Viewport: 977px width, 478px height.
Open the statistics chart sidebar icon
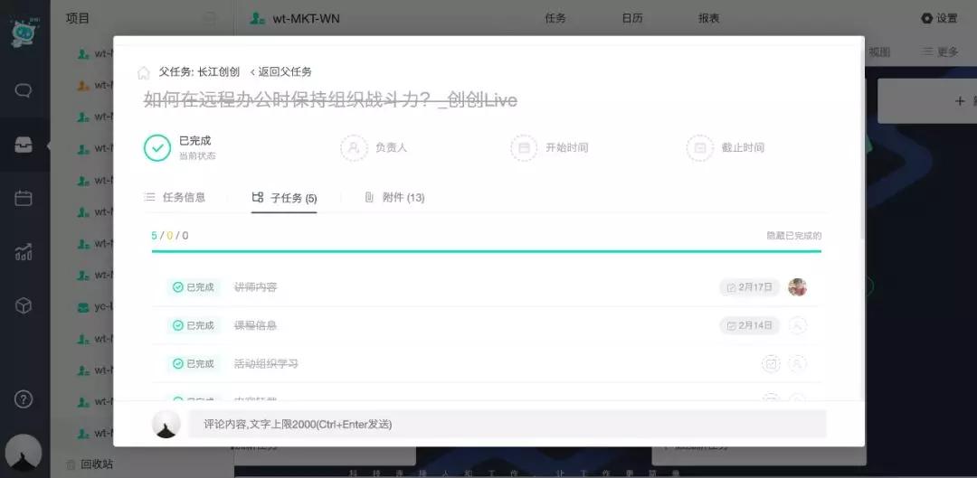click(x=23, y=252)
